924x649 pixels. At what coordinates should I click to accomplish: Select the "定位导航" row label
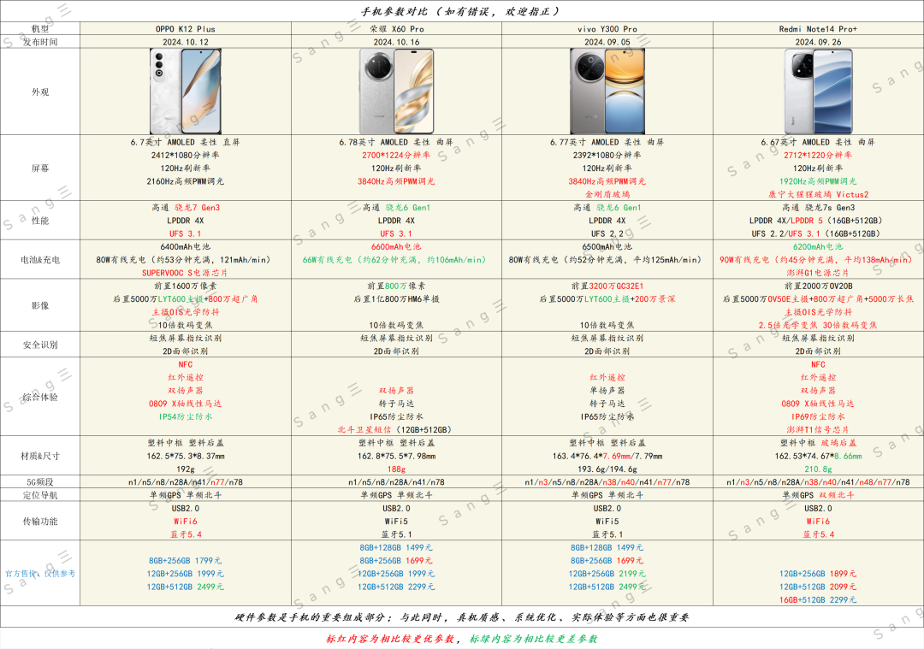(x=40, y=495)
